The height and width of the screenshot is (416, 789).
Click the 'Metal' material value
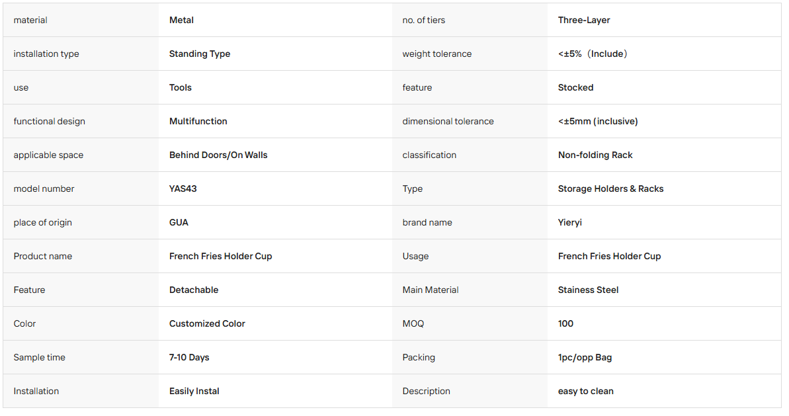(x=181, y=20)
